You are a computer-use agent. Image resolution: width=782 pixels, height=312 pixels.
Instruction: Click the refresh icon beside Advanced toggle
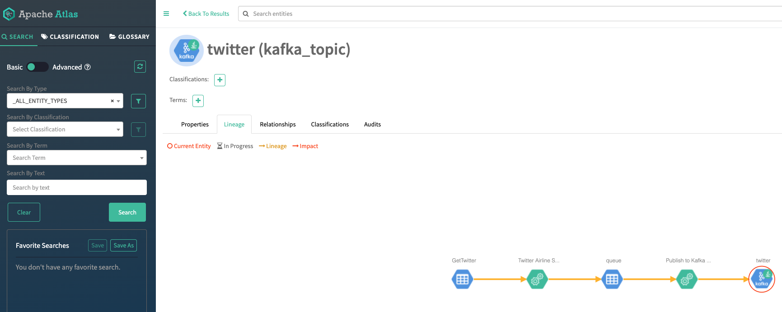[x=140, y=67]
